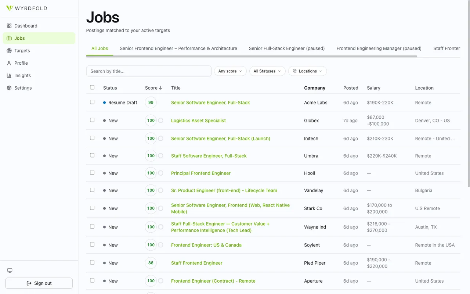Click the Profile person icon in sidebar
The width and height of the screenshot is (470, 294).
(x=9, y=63)
